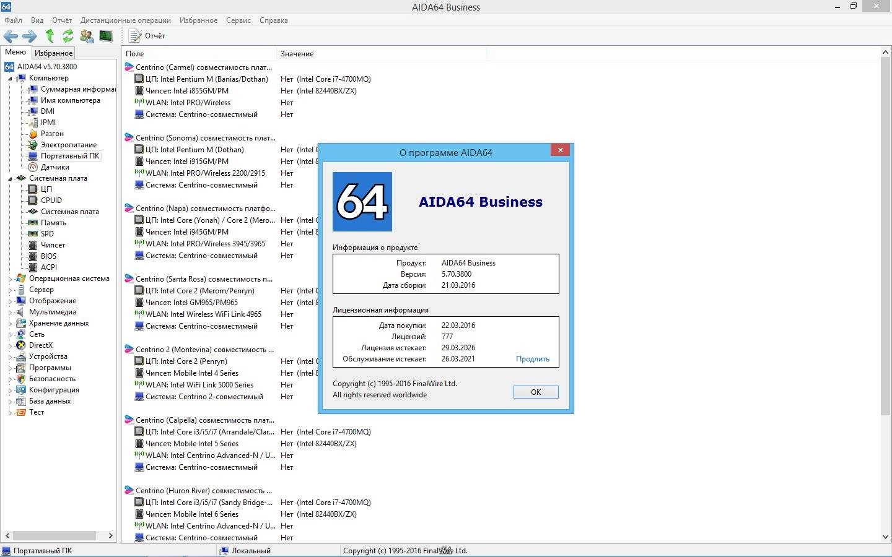Click the Конфигурация icon in tree

click(21, 390)
